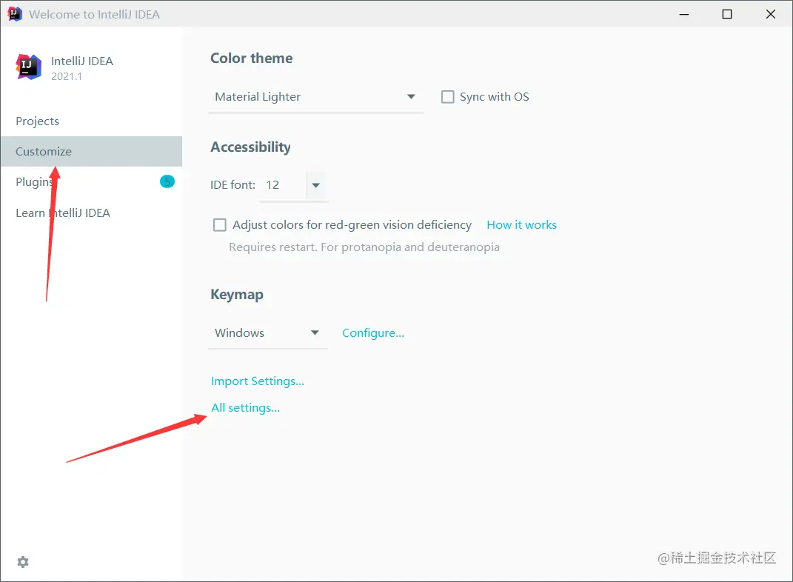
Task: Click the Plugins update count badge
Action: point(167,181)
